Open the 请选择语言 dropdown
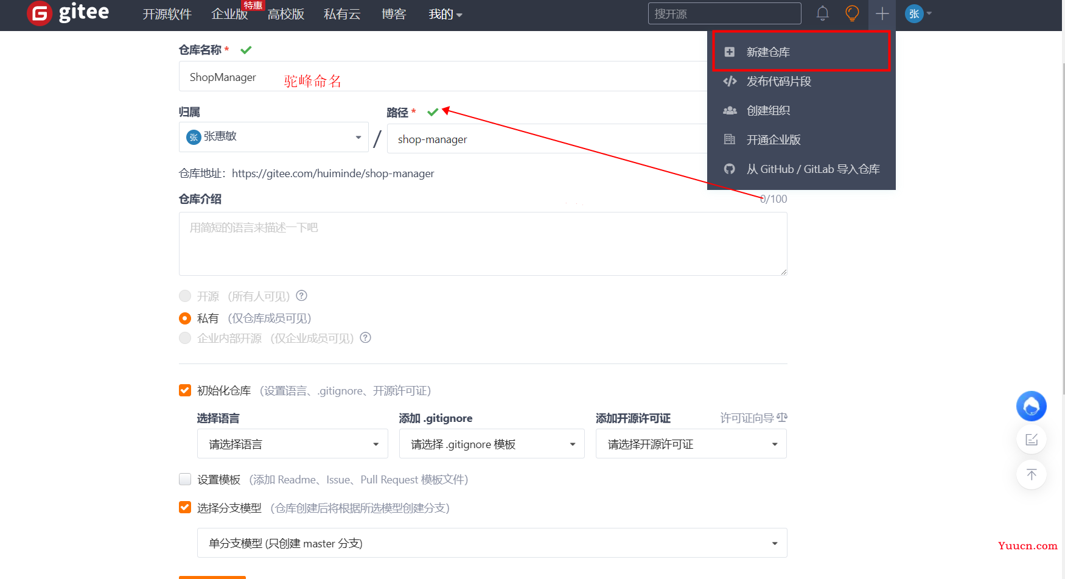Screen dimensions: 1065x579 pyautogui.click(x=293, y=444)
